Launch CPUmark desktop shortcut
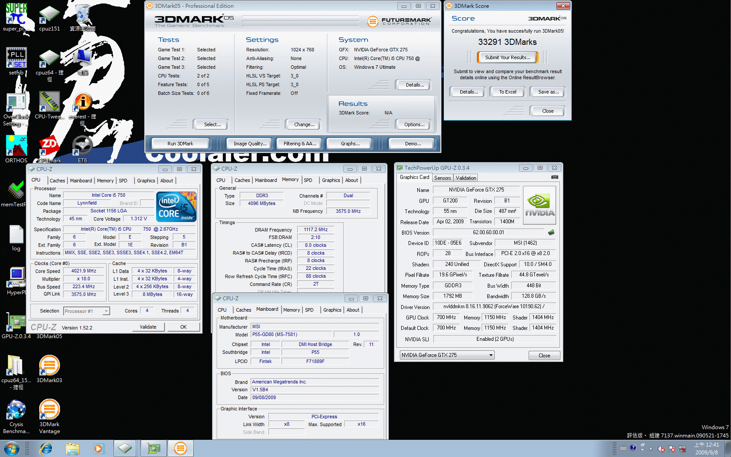The width and height of the screenshot is (731, 457). coord(50,149)
